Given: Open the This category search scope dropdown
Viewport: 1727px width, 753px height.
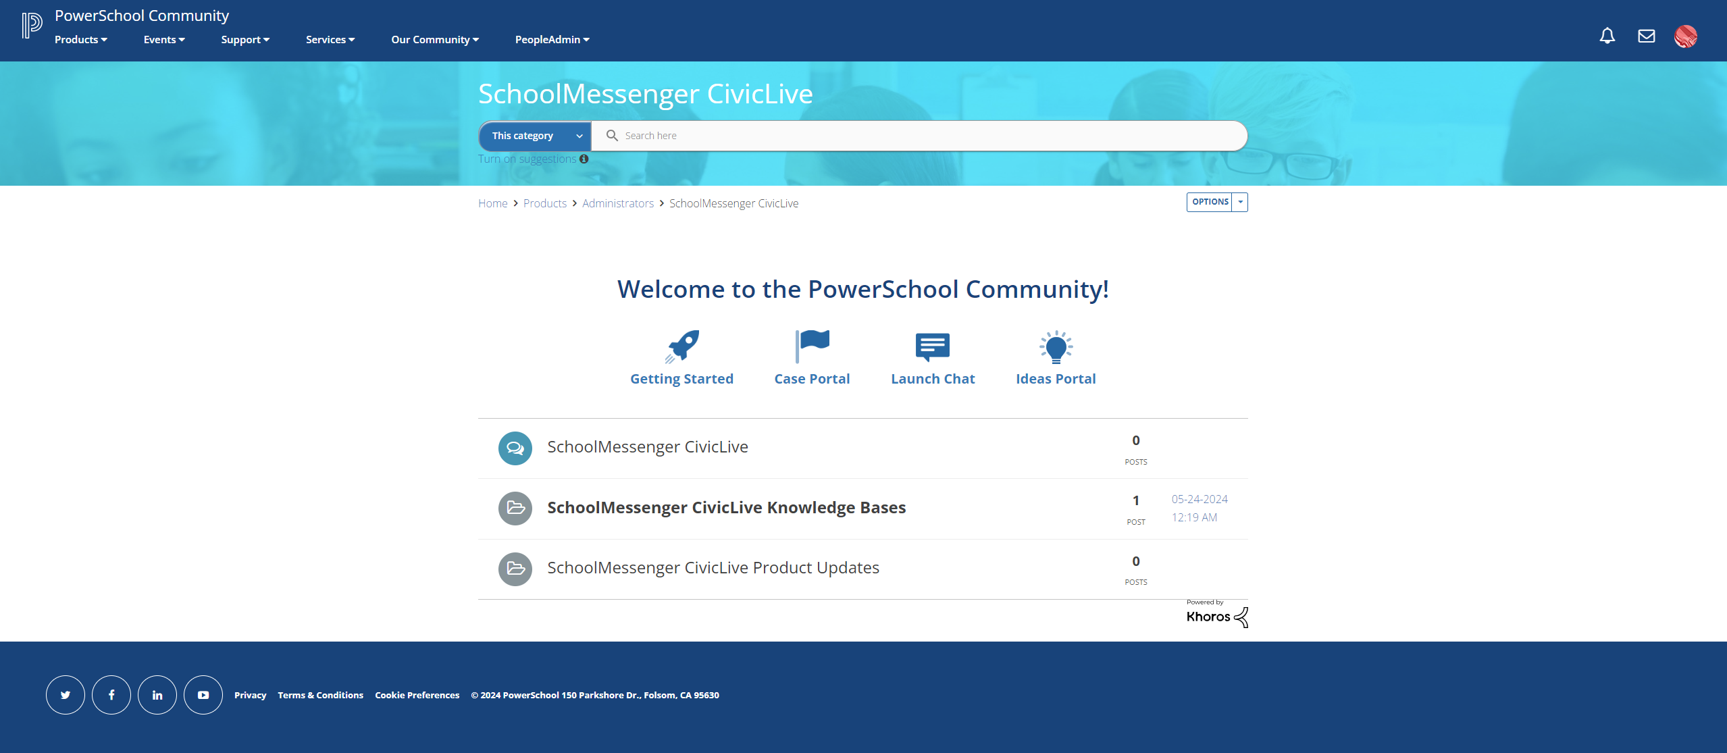Looking at the screenshot, I should [x=534, y=135].
